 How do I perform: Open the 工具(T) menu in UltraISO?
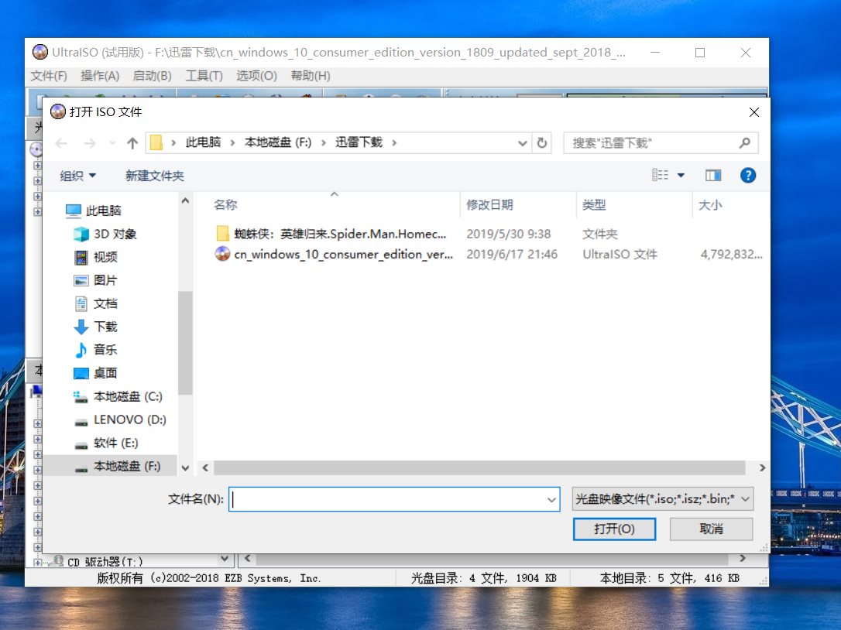204,76
